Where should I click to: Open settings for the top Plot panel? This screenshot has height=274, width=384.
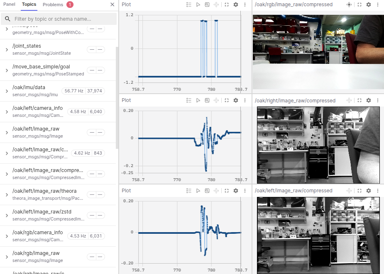pos(236,5)
